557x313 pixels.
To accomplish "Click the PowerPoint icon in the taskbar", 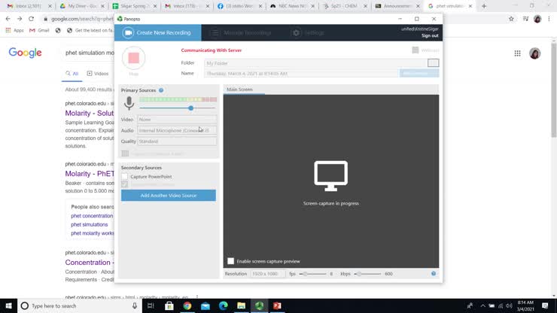I will [x=277, y=305].
